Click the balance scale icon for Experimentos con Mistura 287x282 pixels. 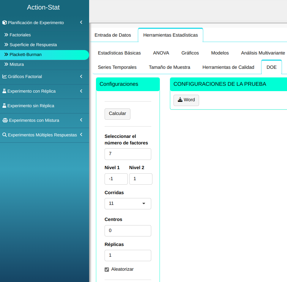pyautogui.click(x=5, y=120)
